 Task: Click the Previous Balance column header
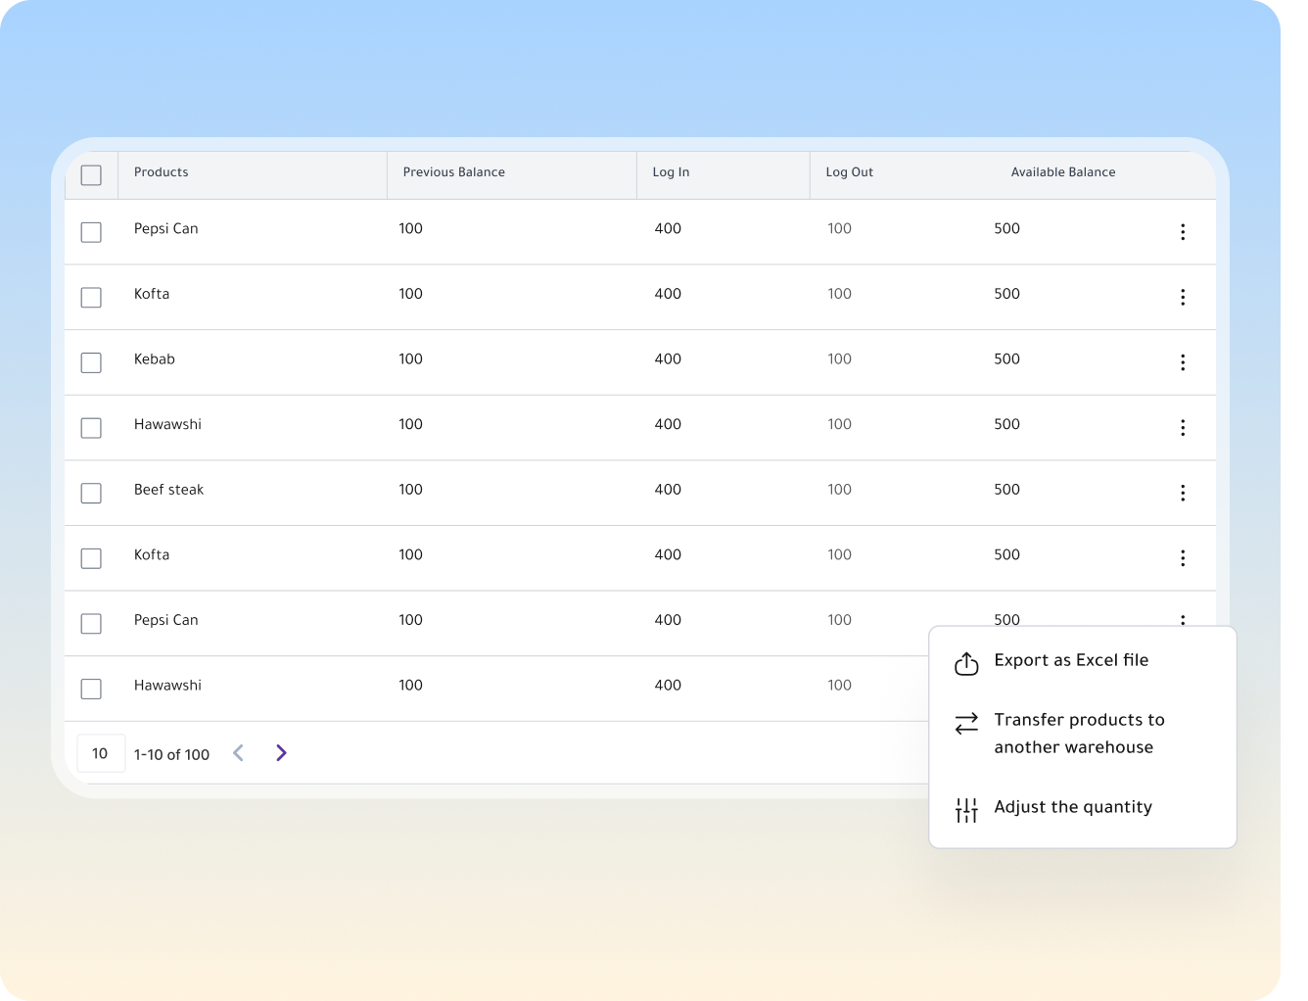(x=454, y=171)
